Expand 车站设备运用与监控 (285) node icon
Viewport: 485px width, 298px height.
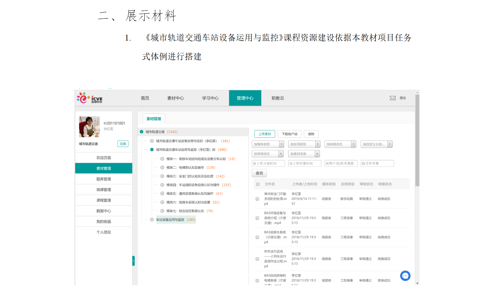pyautogui.click(x=152, y=220)
